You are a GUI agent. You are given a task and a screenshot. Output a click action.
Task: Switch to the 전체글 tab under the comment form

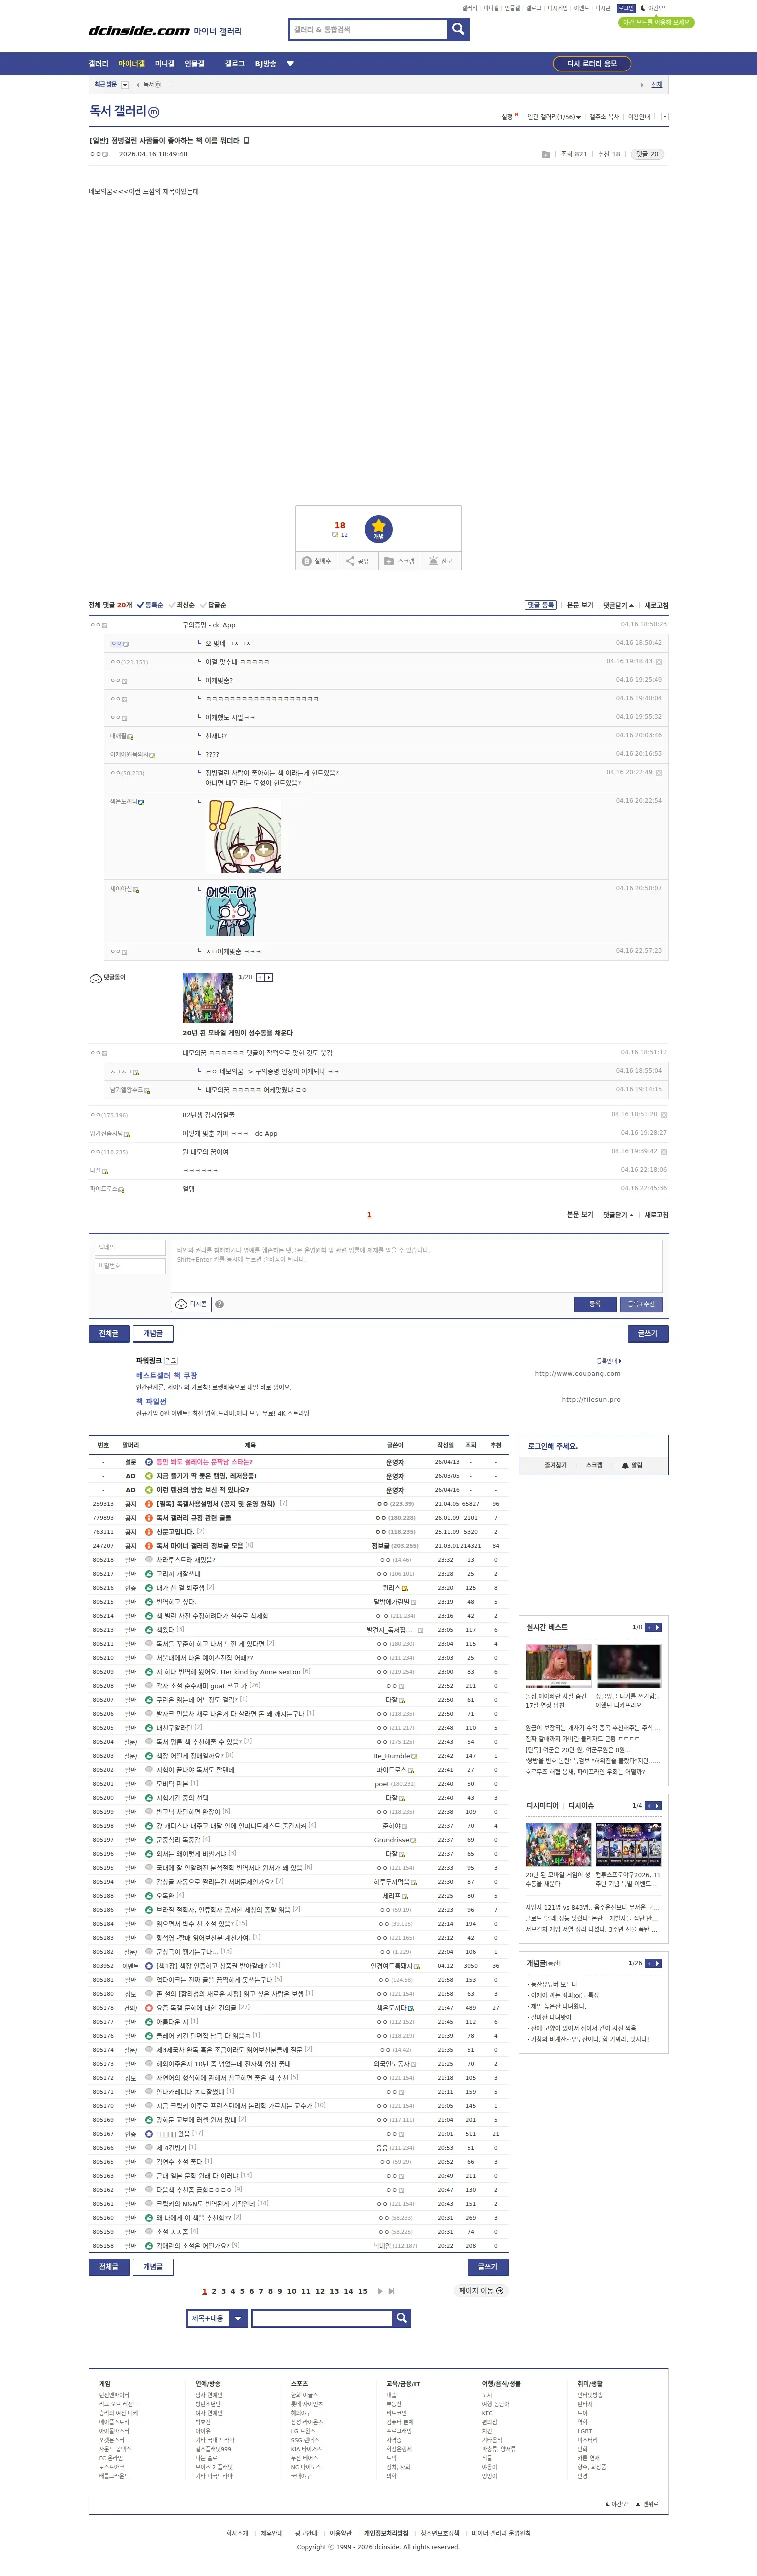(109, 1333)
